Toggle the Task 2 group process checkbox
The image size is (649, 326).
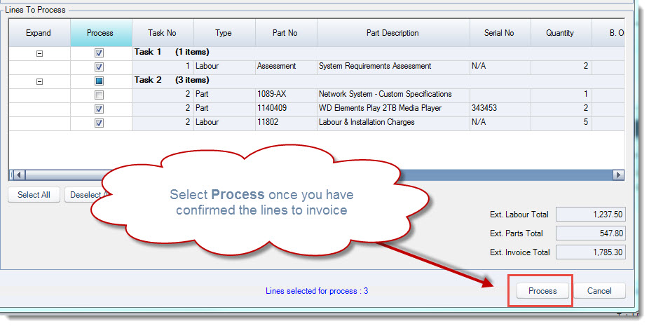(x=99, y=81)
